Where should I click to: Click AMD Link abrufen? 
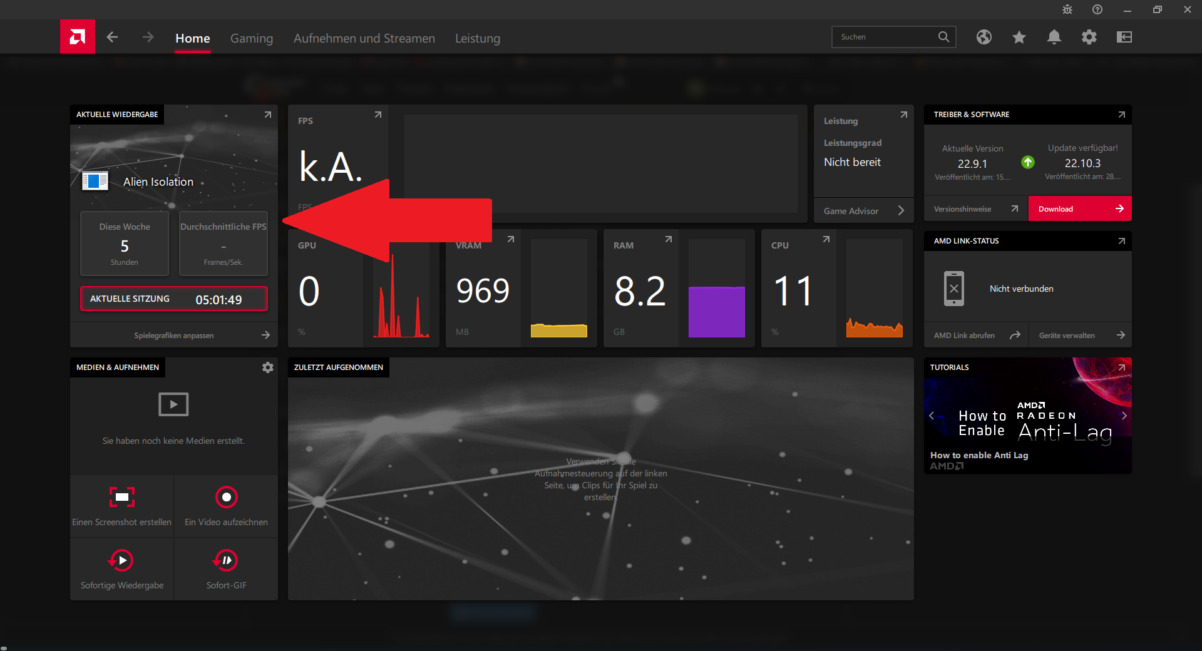(976, 335)
